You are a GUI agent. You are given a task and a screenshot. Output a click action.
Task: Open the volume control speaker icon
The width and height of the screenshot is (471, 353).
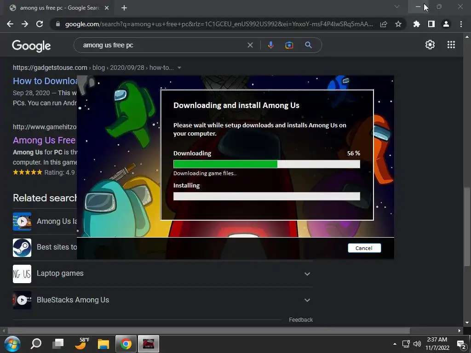(x=417, y=344)
